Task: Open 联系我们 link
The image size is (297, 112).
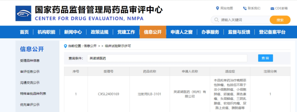Action: pos(254,8)
